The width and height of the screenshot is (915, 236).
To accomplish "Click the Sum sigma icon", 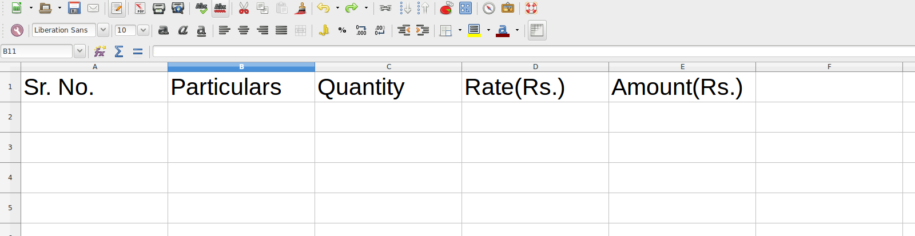I will [119, 51].
